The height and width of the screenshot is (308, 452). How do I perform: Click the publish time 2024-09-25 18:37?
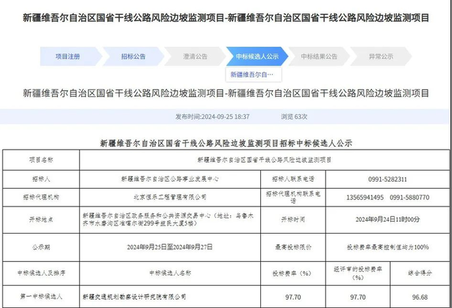coord(212,116)
